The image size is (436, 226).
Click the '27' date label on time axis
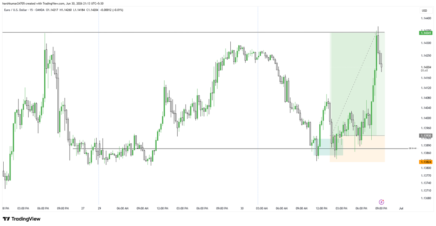[x=83, y=209]
